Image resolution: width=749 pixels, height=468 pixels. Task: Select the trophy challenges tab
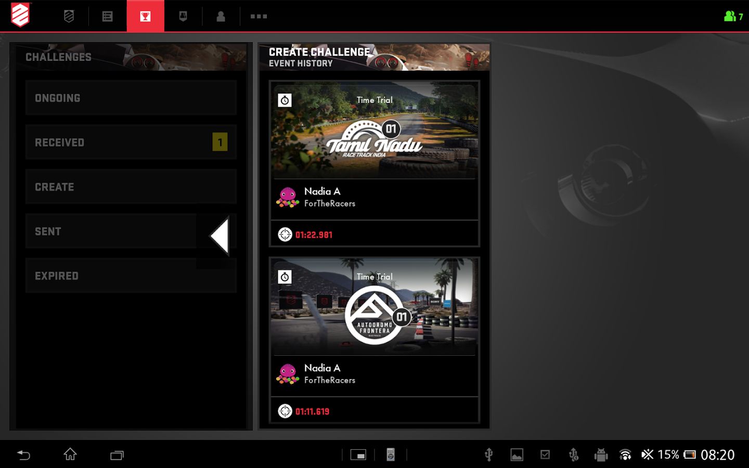pos(145,16)
